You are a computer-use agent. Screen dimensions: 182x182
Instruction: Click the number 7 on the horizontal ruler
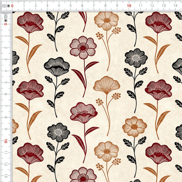click(x=94, y=5)
